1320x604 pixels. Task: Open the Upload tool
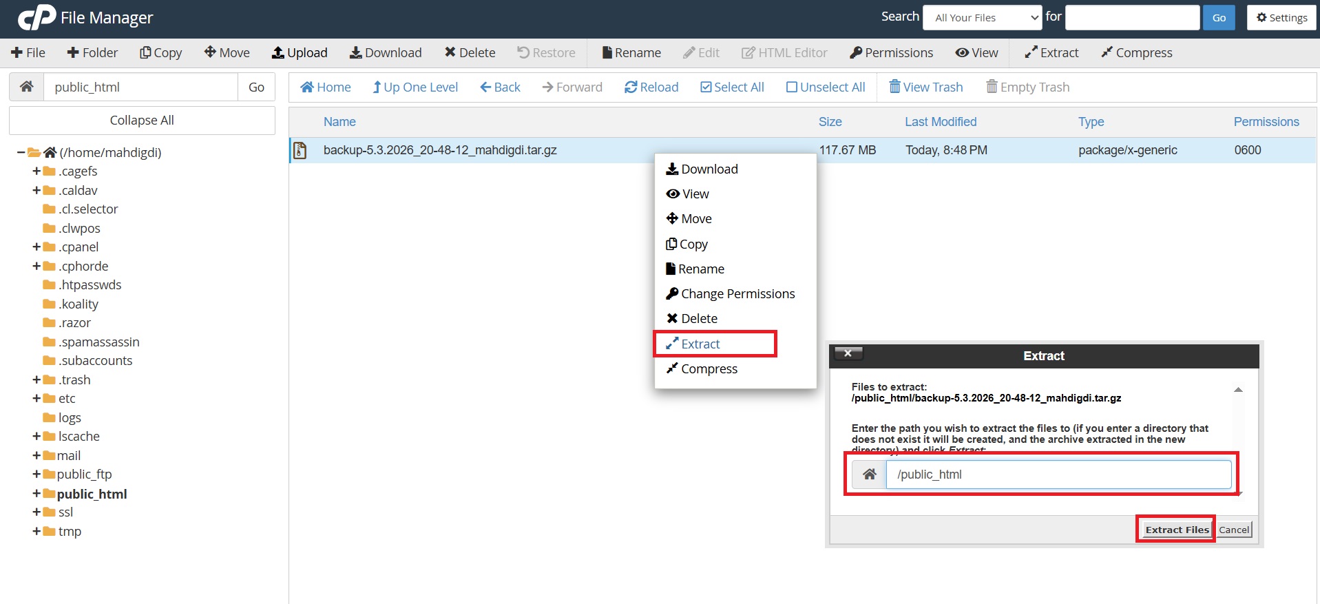(300, 53)
